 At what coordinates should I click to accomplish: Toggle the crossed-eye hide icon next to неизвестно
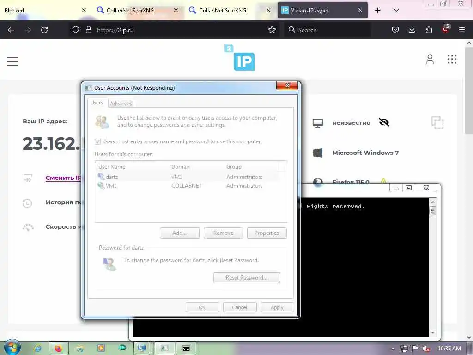pos(384,122)
